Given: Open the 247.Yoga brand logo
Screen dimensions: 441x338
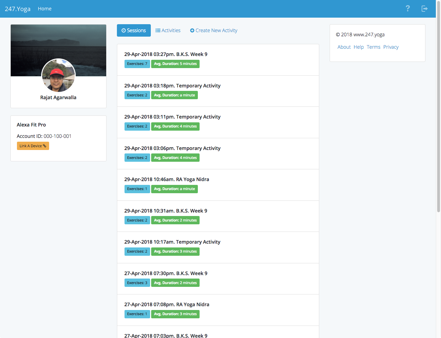Looking at the screenshot, I should (18, 9).
